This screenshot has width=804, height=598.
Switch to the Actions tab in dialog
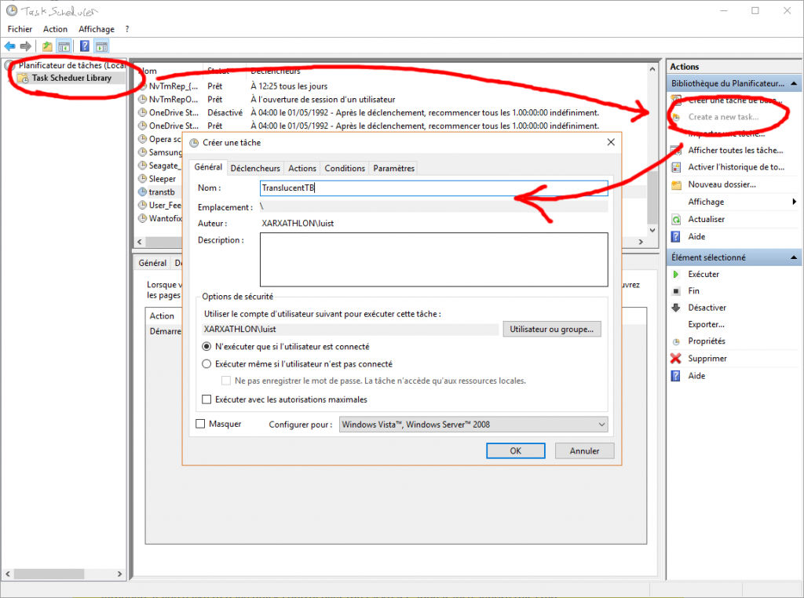(302, 168)
